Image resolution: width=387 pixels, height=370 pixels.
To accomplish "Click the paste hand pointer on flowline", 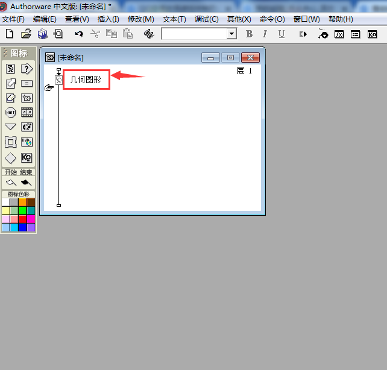I will coord(49,87).
